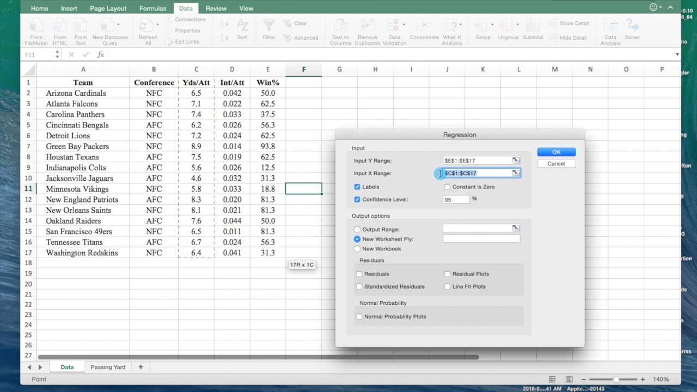Select the Output Range radio button
This screenshot has width=697, height=392.
[357, 229]
